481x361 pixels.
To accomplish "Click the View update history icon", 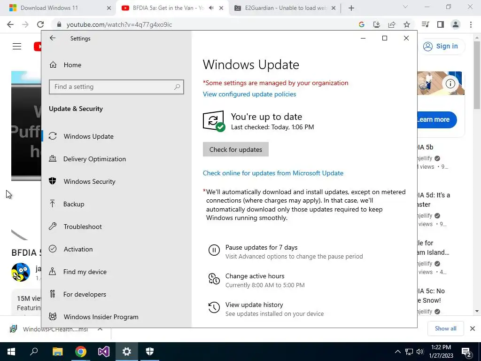I will [214, 307].
